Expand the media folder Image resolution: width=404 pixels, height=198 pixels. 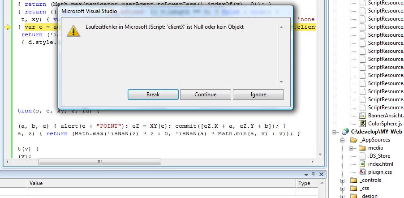[351, 148]
